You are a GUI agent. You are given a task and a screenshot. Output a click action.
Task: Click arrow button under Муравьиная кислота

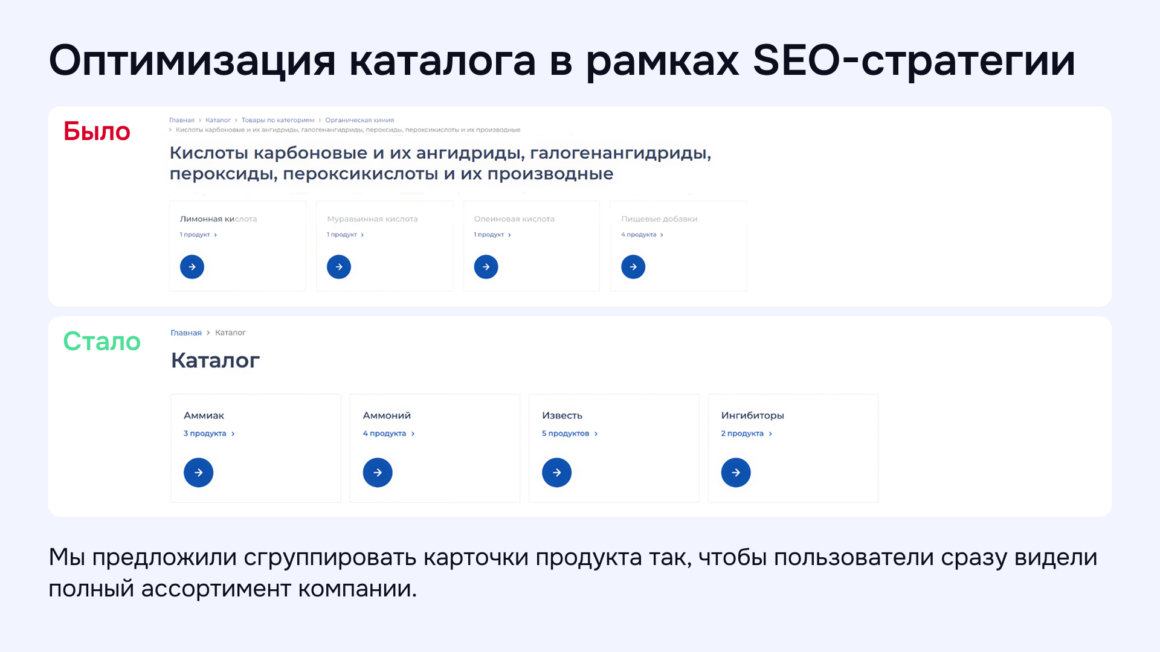tap(339, 267)
